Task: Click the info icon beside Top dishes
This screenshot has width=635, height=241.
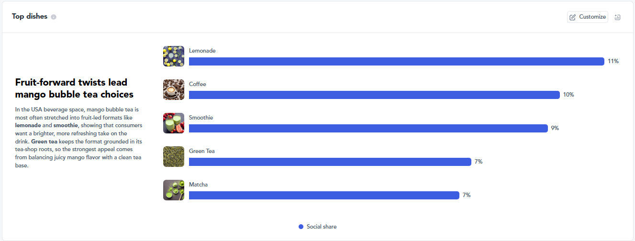Action: [x=54, y=17]
